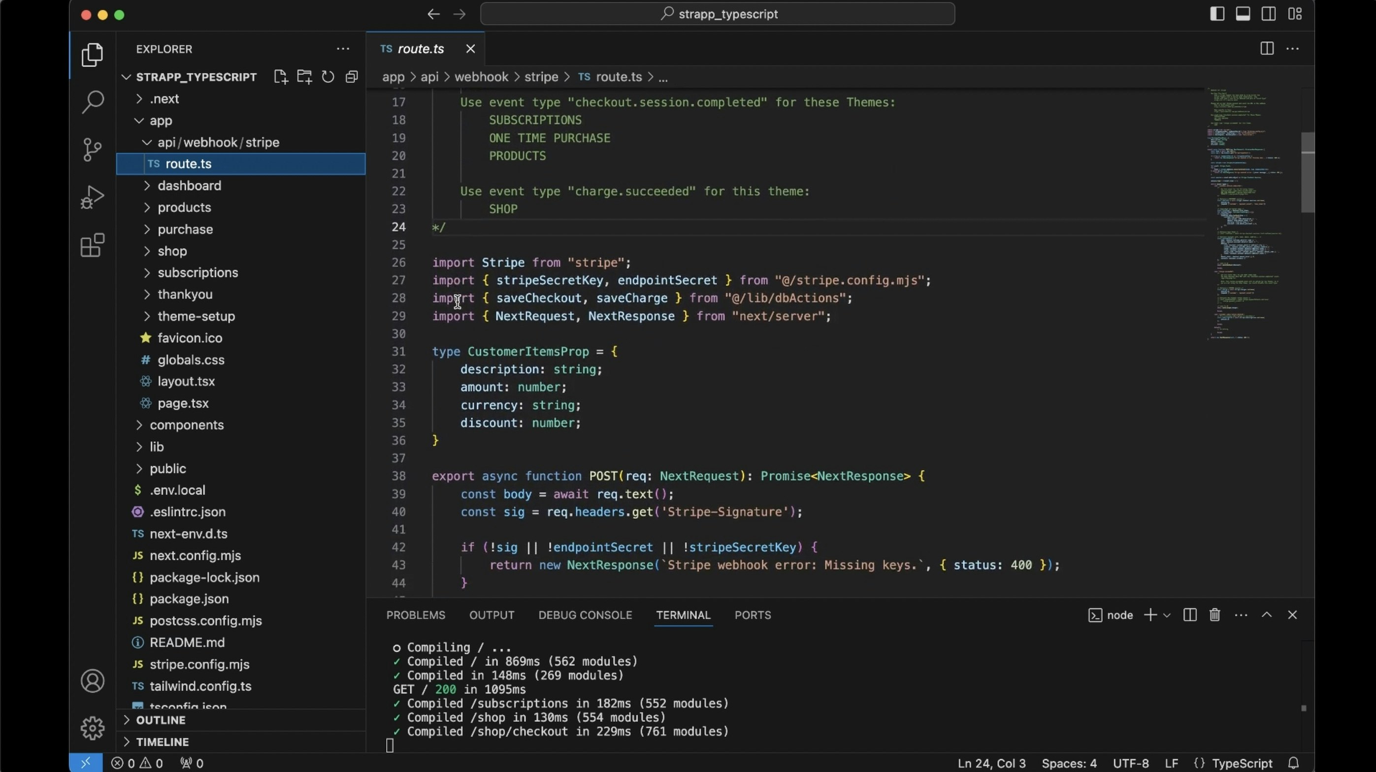Viewport: 1376px width, 772px height.
Task: Open Manage settings gear
Action: click(x=93, y=728)
